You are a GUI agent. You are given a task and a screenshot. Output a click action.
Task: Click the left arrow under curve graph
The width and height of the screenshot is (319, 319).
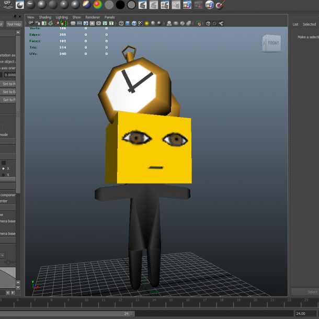point(8,292)
